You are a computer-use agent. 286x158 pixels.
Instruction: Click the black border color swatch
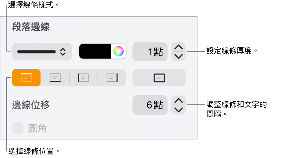95,51
